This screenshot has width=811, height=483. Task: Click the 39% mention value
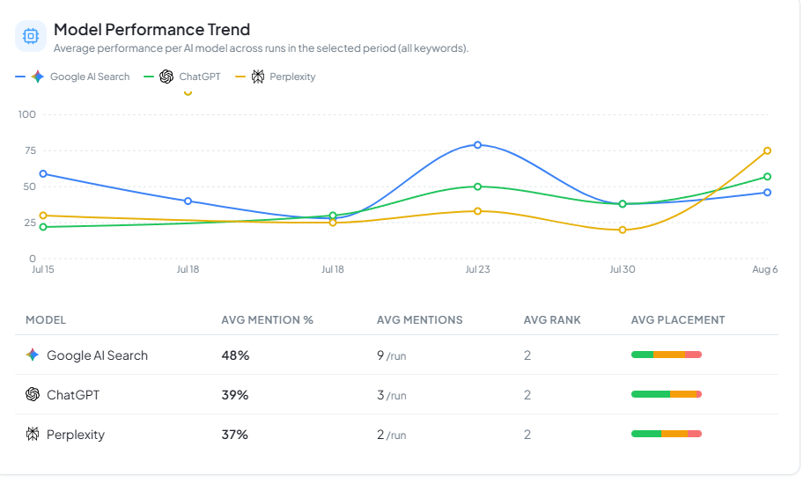[235, 395]
